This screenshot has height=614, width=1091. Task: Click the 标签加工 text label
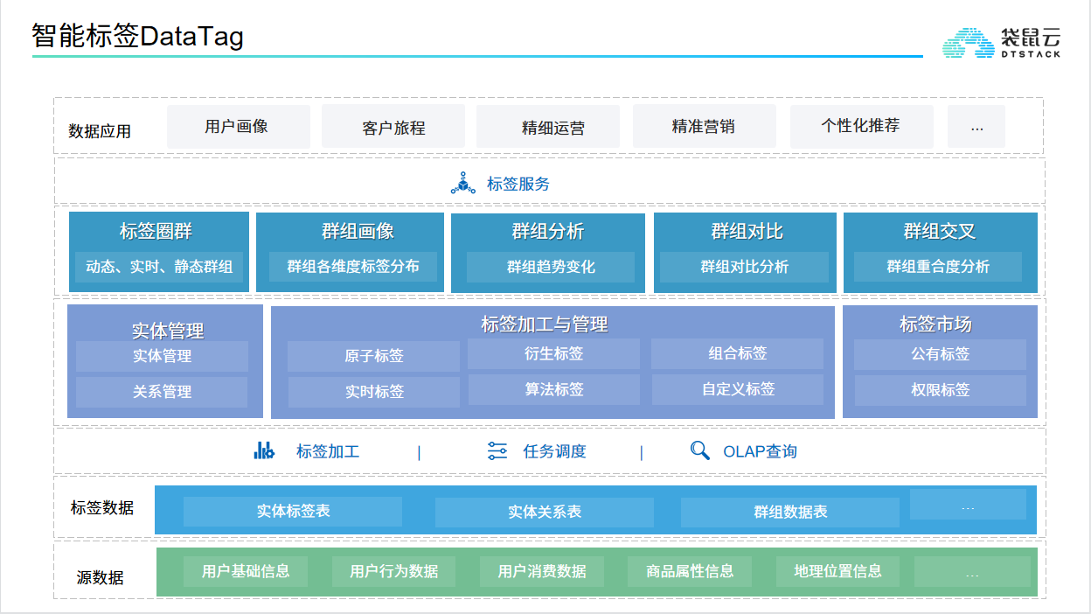pos(328,451)
